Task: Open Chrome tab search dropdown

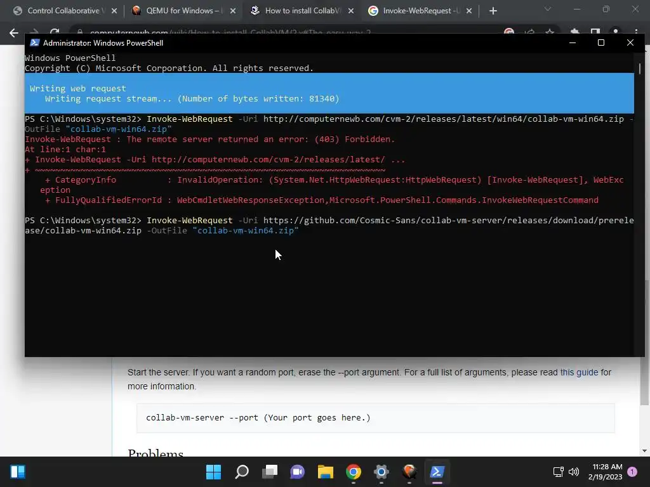Action: (x=548, y=9)
